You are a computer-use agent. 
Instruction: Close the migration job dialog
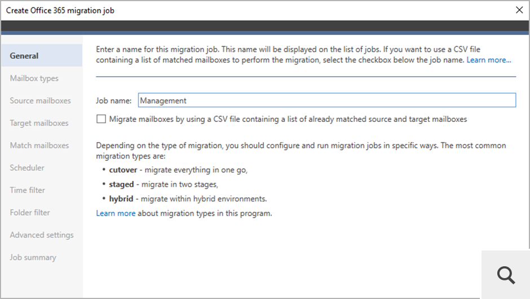point(519,10)
